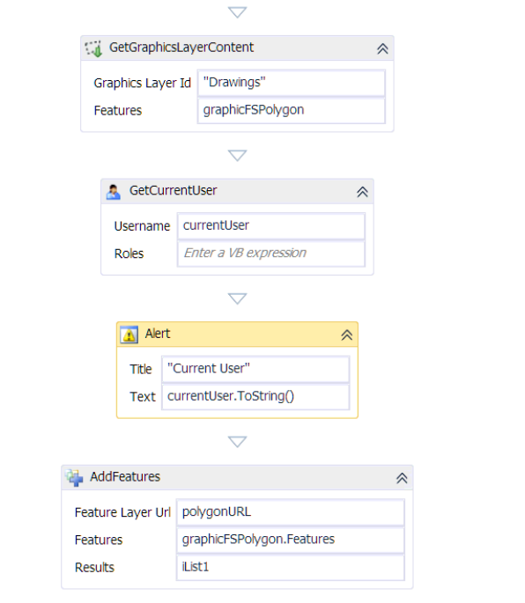The image size is (525, 603).
Task: Collapse the AddFeatures activity
Action: [402, 478]
